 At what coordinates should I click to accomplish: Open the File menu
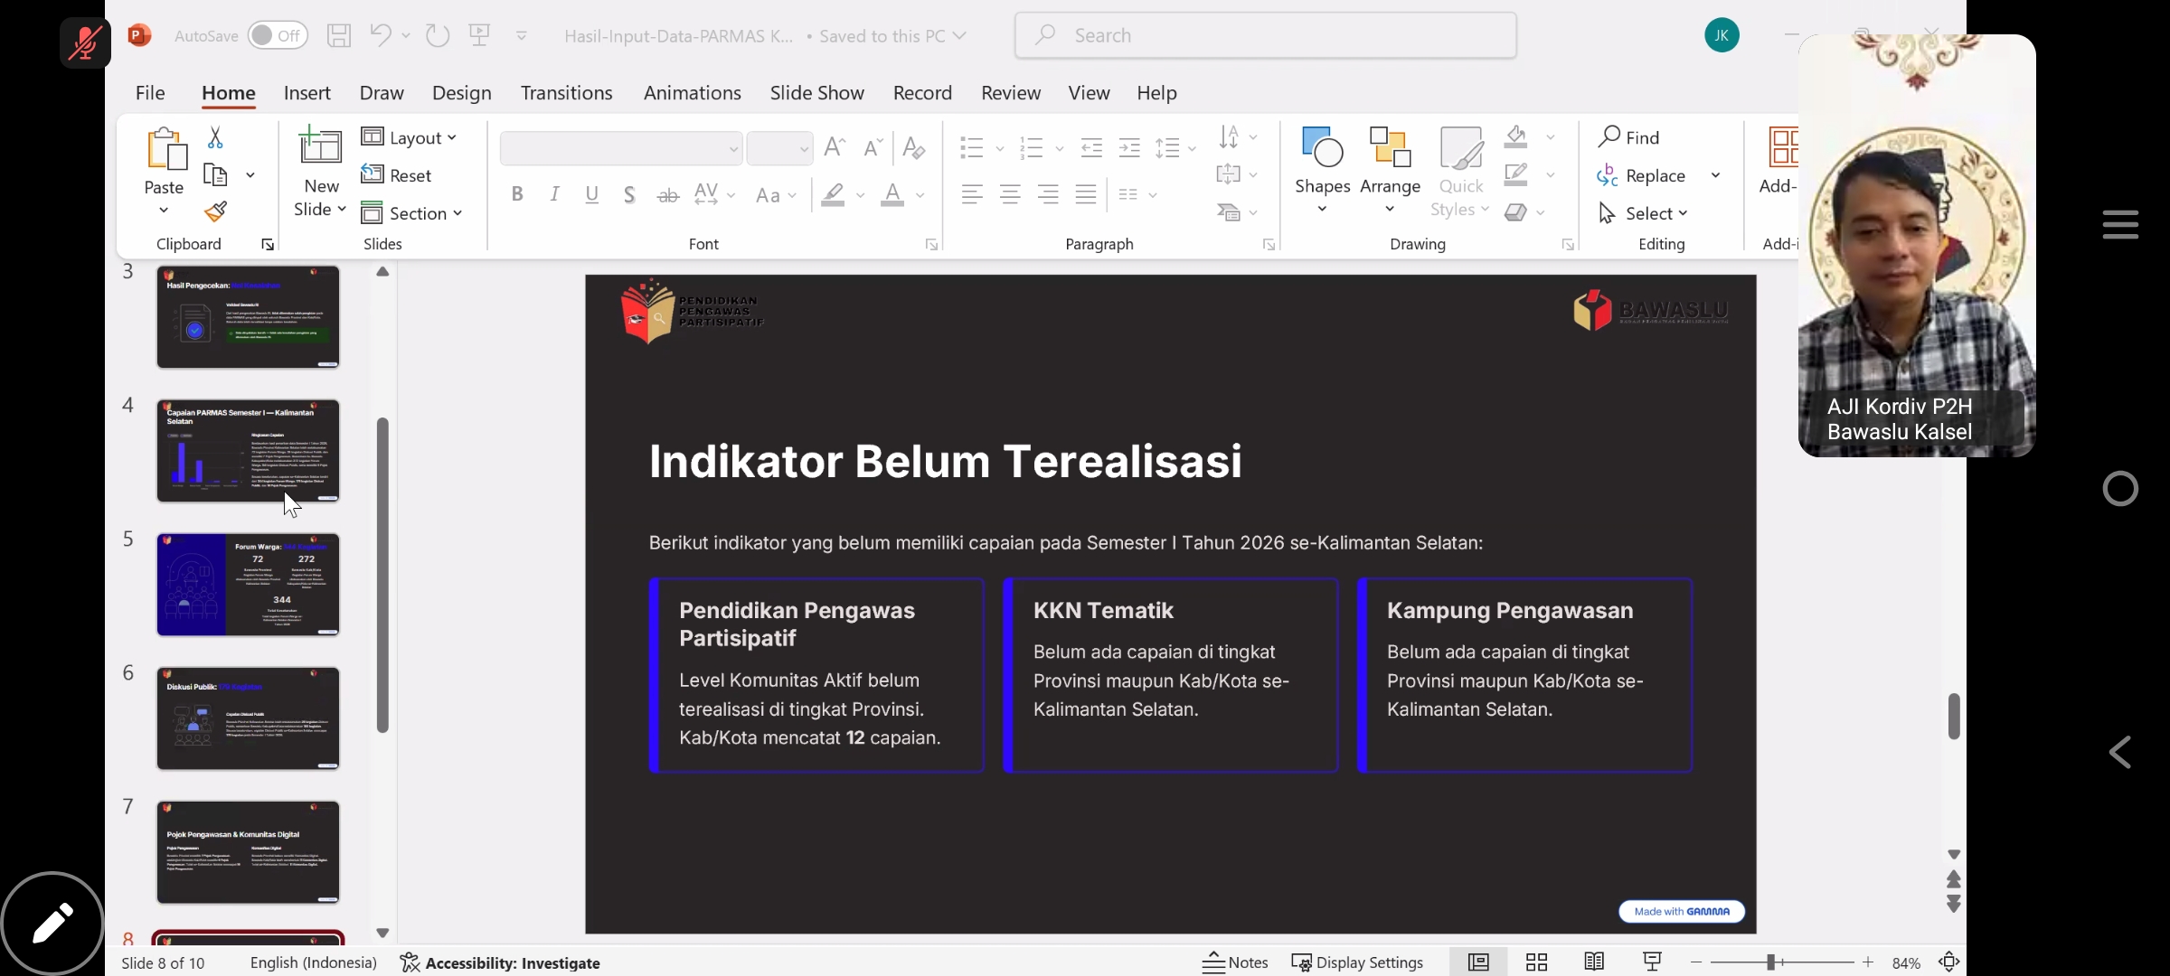click(150, 93)
